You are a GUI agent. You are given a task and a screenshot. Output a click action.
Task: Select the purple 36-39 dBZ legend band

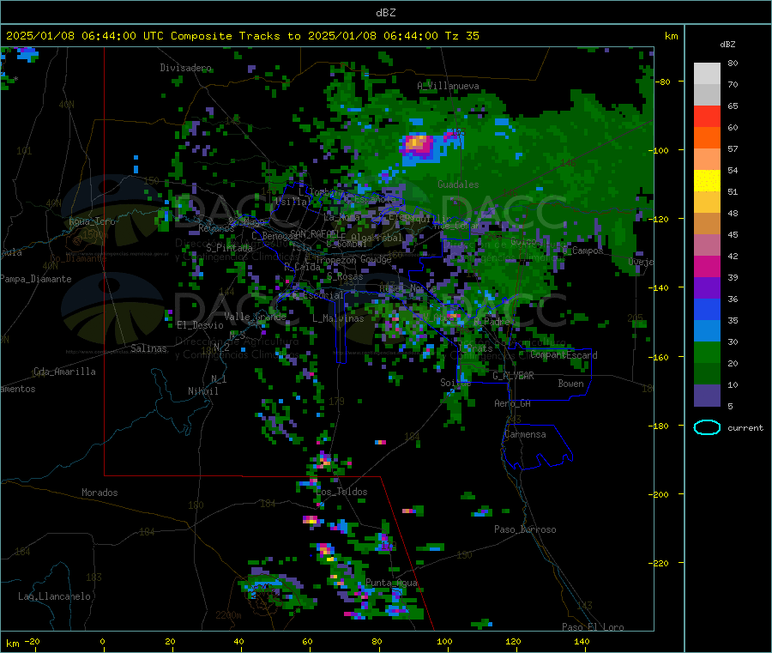click(707, 288)
